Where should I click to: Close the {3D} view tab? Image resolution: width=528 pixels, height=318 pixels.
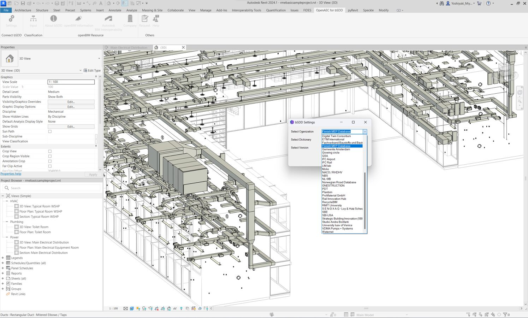click(183, 47)
